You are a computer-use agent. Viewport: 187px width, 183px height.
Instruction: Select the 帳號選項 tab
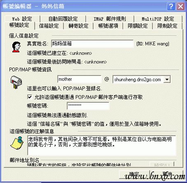(108, 26)
